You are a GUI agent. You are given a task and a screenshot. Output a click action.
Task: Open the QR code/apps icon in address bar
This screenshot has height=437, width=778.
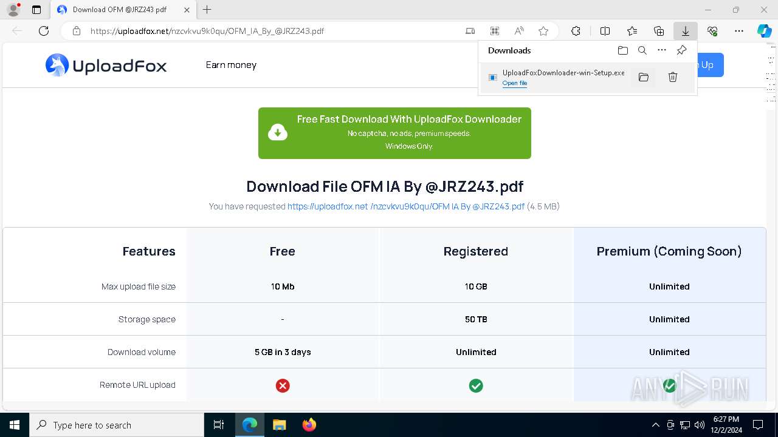click(x=495, y=31)
